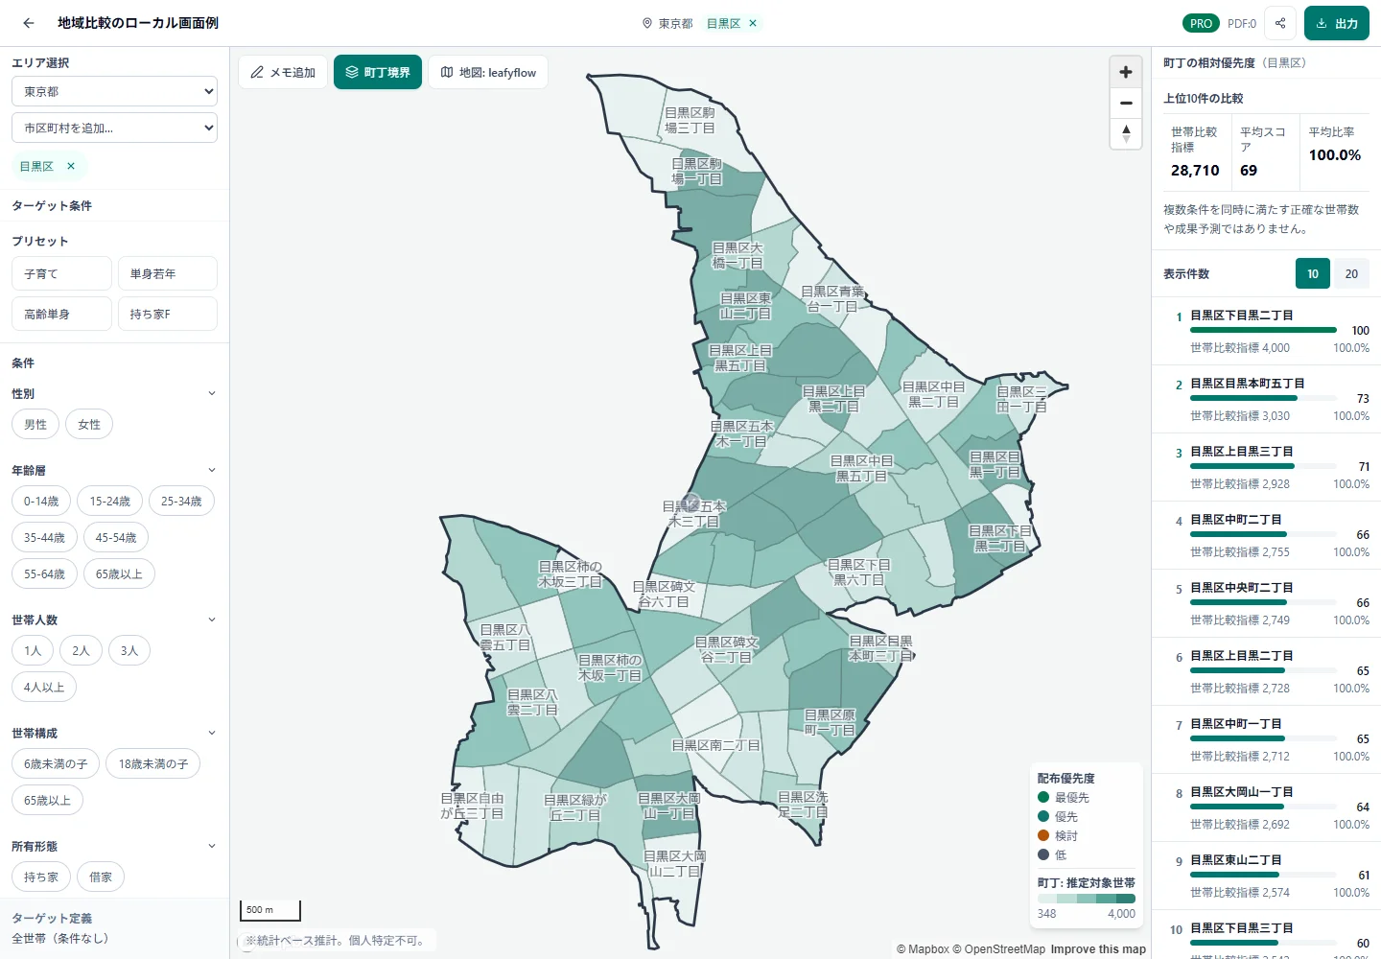The height and width of the screenshot is (959, 1381).
Task: Toggle the 女性 filter chip
Action: [x=89, y=424]
